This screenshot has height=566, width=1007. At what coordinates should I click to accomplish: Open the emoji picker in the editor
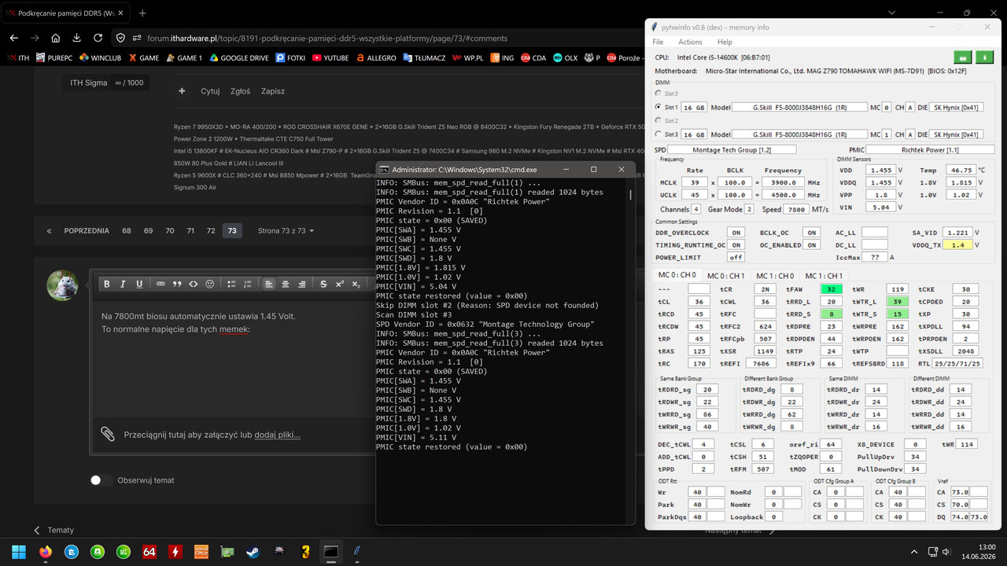click(x=210, y=284)
